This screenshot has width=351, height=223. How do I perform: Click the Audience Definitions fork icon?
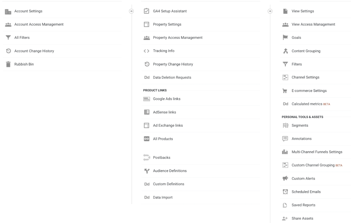point(146,171)
